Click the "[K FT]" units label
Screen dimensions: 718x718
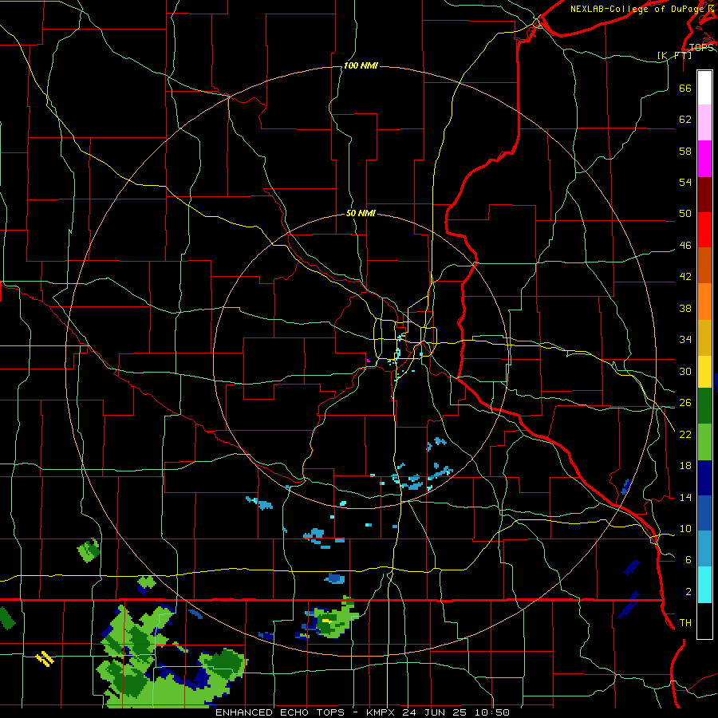click(x=675, y=55)
